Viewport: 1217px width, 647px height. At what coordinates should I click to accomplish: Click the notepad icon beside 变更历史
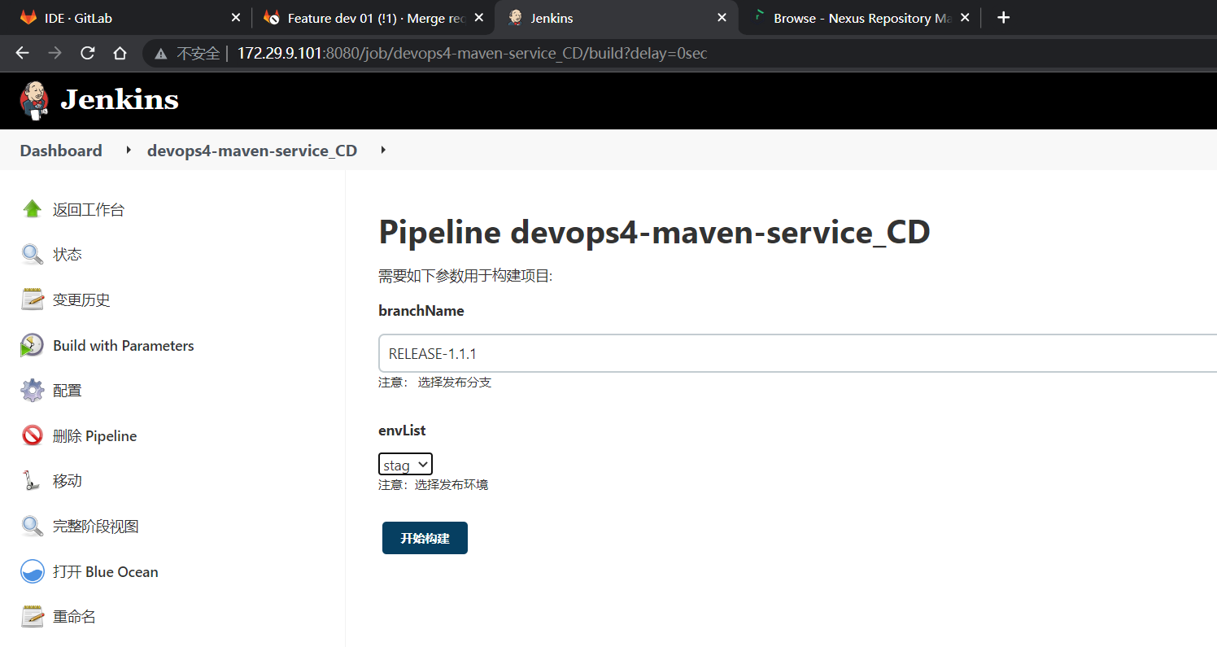(x=33, y=299)
